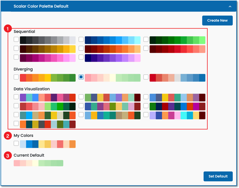This screenshot has height=188, width=239.
Task: Check the green sequential palette checkbox
Action: [x=146, y=39]
